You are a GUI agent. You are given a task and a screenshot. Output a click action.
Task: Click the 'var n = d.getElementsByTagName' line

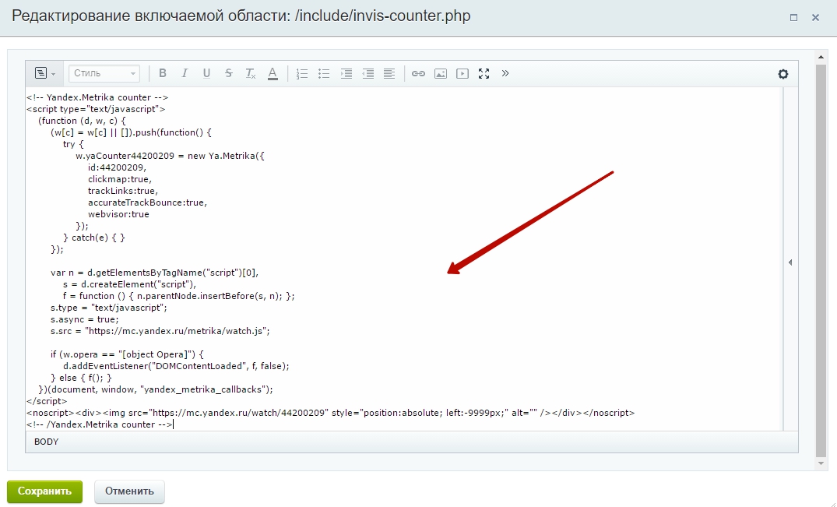click(155, 273)
